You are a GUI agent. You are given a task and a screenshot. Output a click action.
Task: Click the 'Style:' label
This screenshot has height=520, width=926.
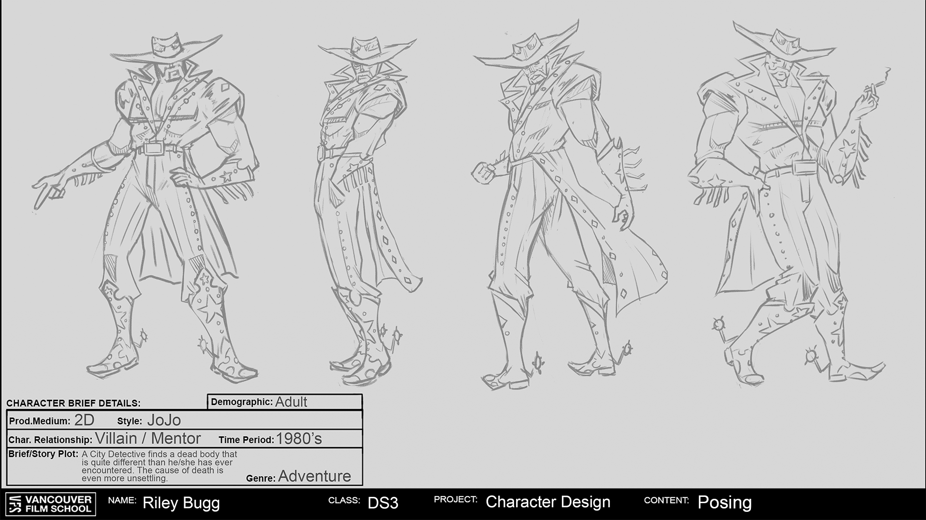[x=129, y=421]
